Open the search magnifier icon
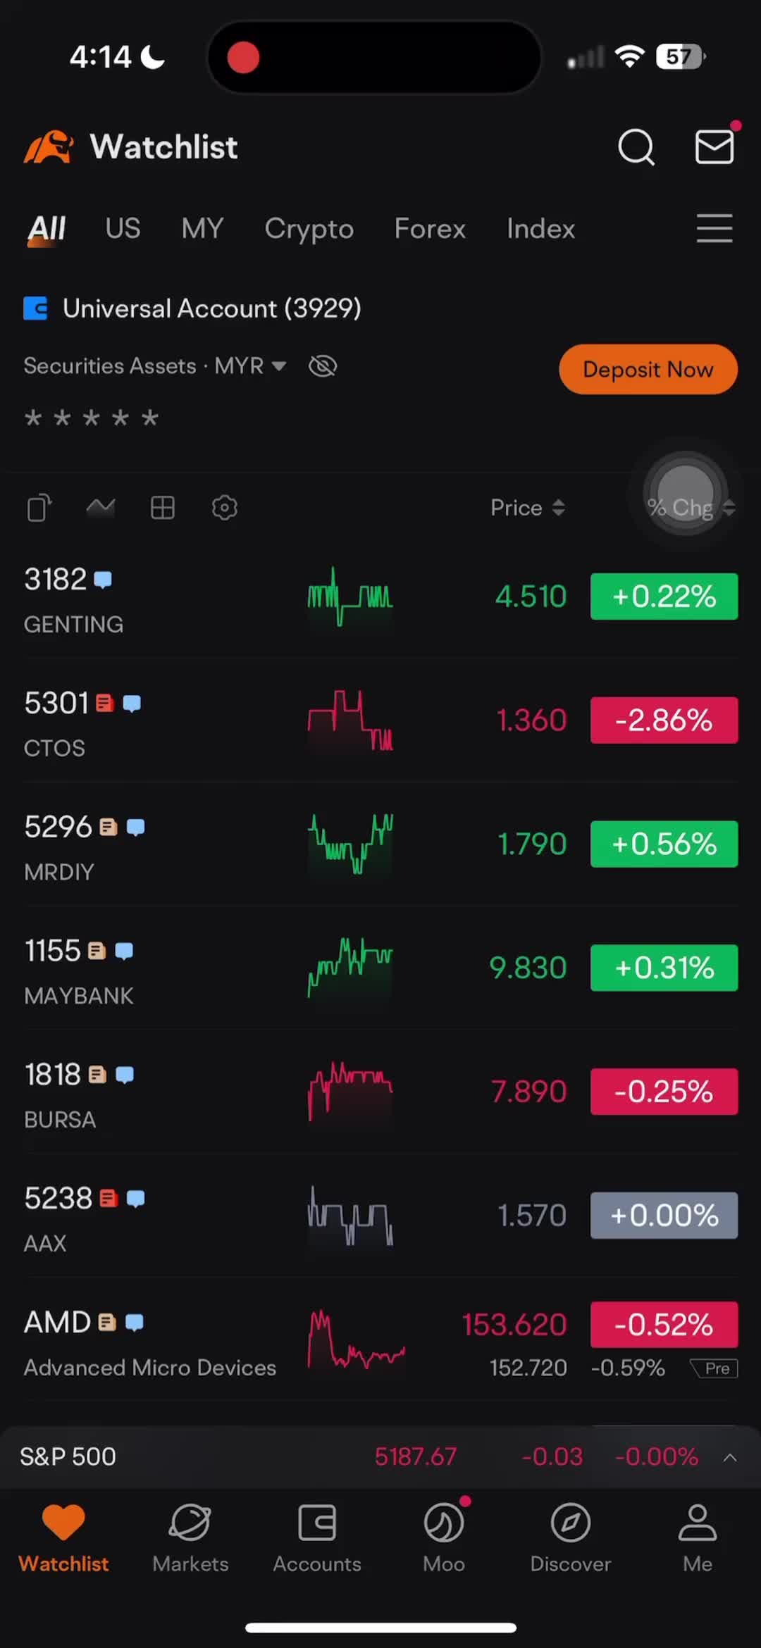The width and height of the screenshot is (761, 1648). pos(636,146)
